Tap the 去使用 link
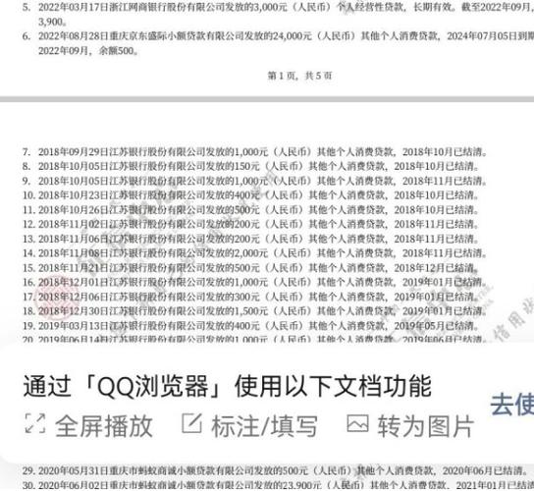The image size is (534, 491). tap(511, 405)
